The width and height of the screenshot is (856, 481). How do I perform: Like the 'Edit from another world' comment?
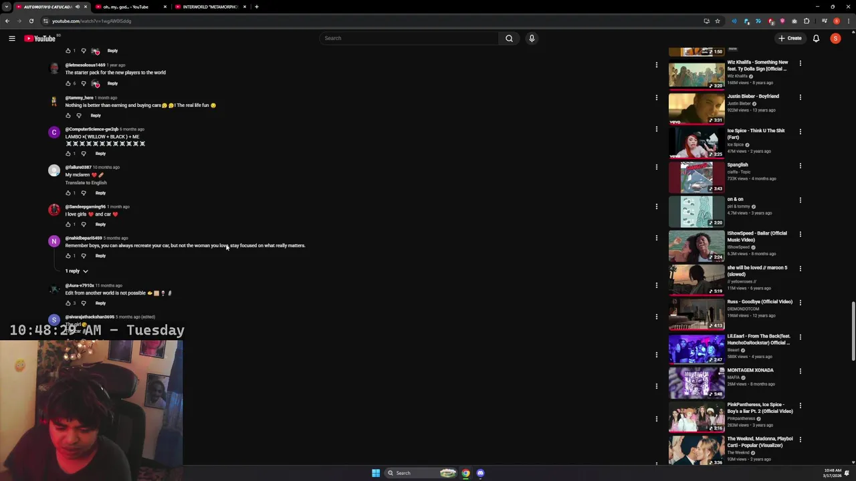[x=68, y=303]
